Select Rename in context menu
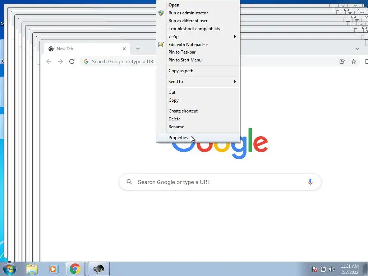The height and width of the screenshot is (276, 368). (x=198, y=127)
